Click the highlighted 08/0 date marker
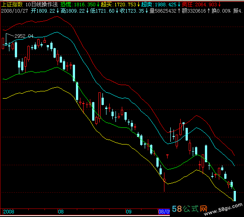 click(164, 212)
